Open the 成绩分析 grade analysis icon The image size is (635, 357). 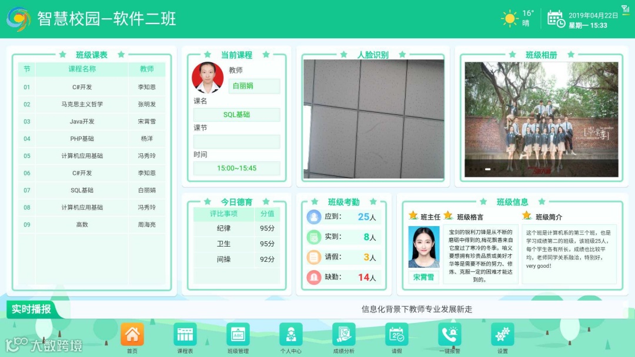coord(344,335)
